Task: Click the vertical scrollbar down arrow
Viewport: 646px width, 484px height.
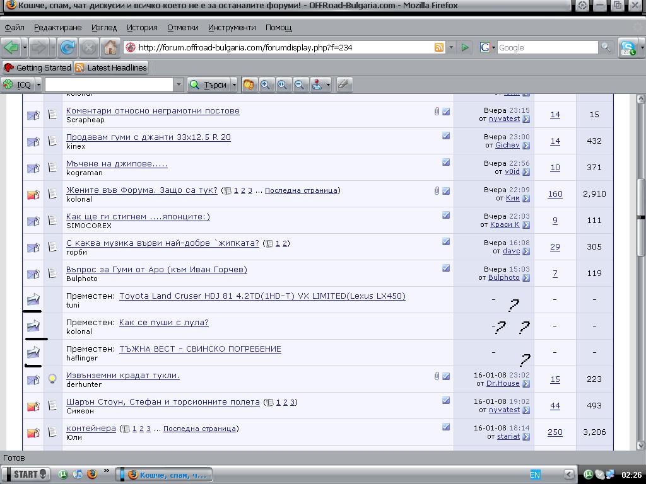Action: 640,445
